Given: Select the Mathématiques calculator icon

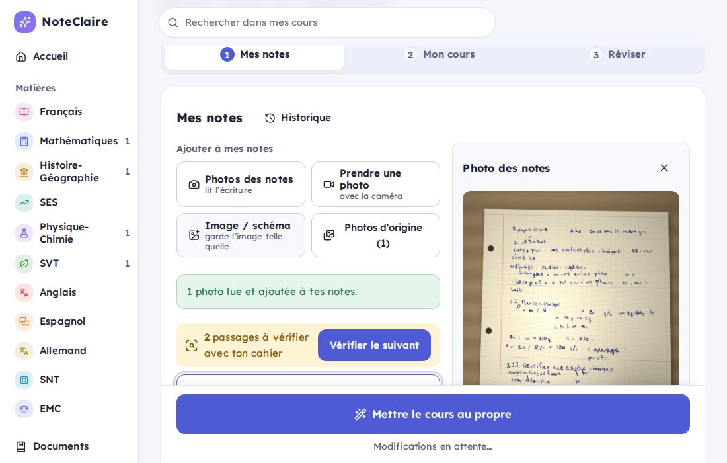Looking at the screenshot, I should [24, 141].
